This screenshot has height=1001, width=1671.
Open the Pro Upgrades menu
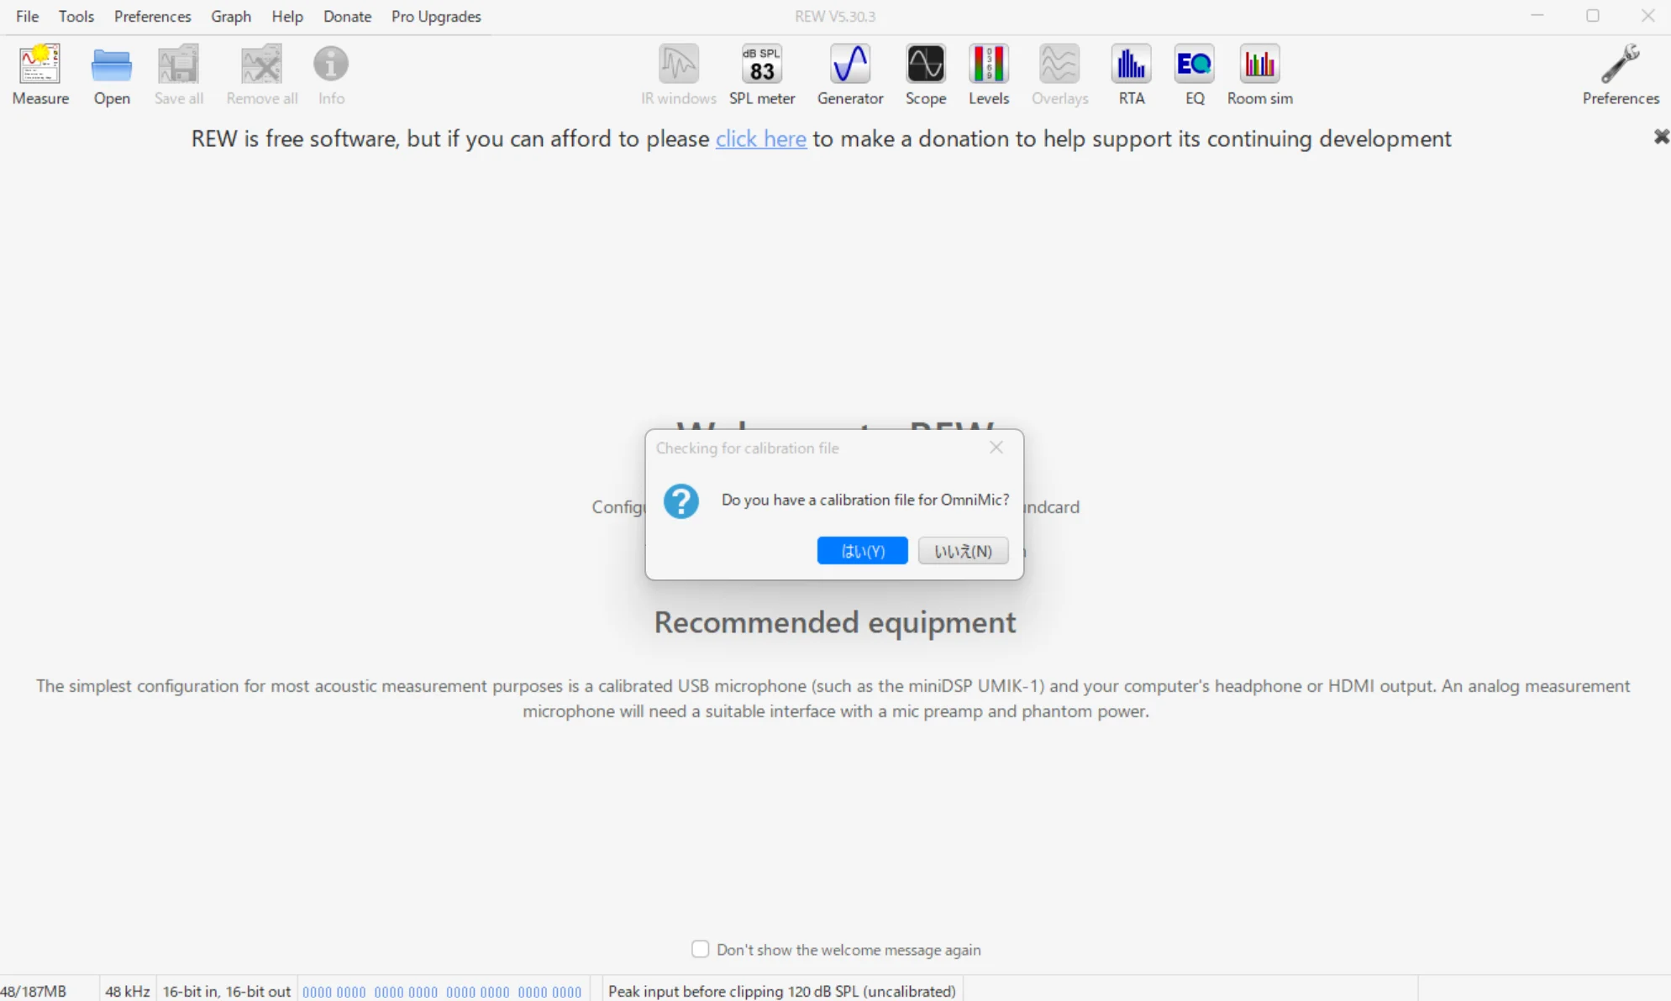435,16
